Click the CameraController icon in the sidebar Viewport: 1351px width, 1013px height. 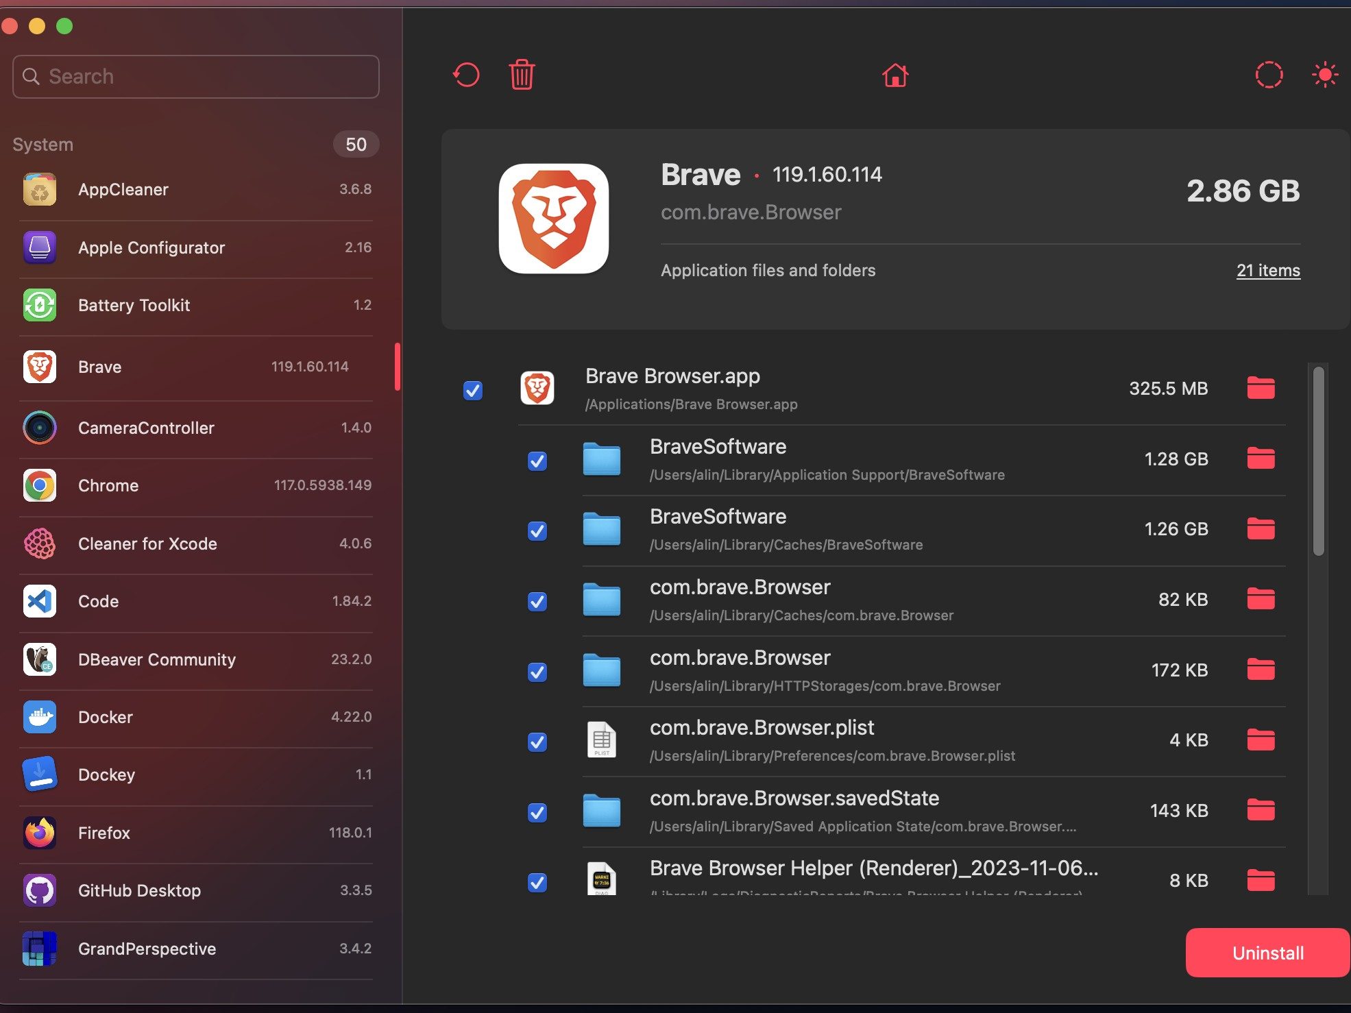pyautogui.click(x=40, y=428)
